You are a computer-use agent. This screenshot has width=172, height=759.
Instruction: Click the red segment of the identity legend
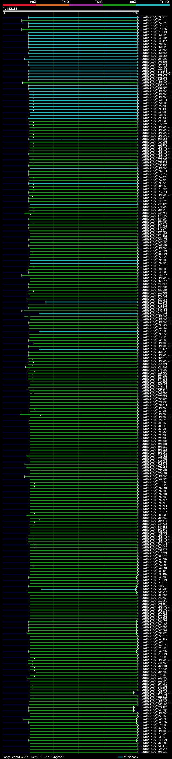(19, 5)
